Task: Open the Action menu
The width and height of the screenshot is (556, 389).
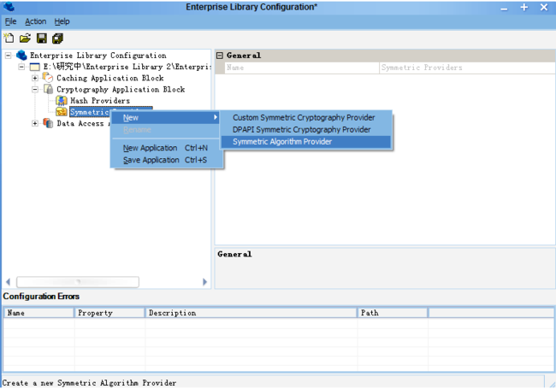Action: coord(35,21)
